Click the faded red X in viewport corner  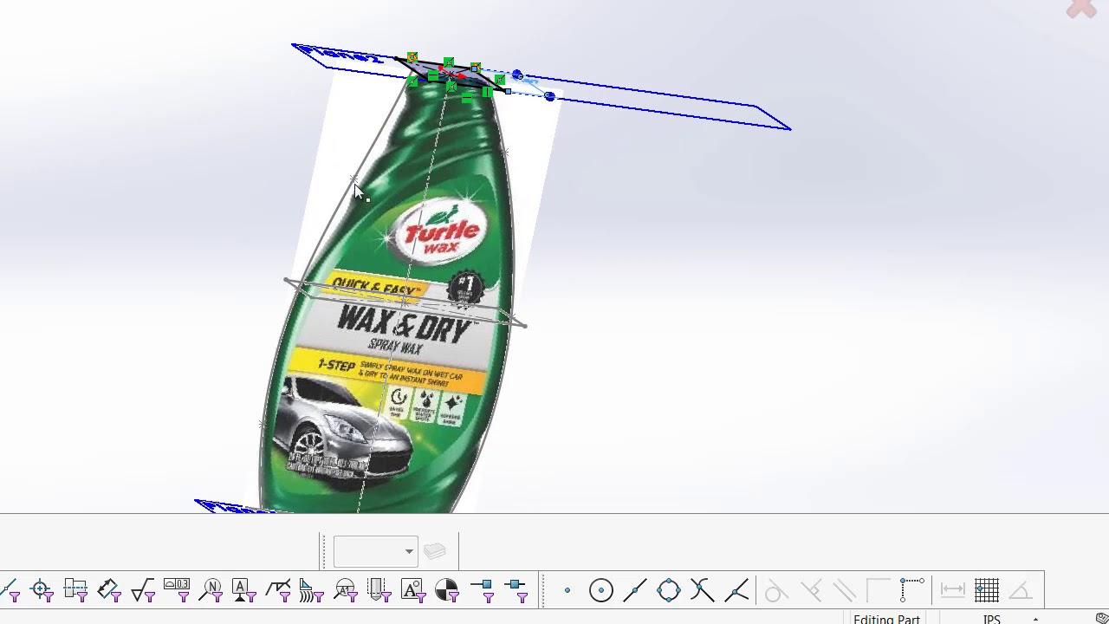click(x=1081, y=9)
